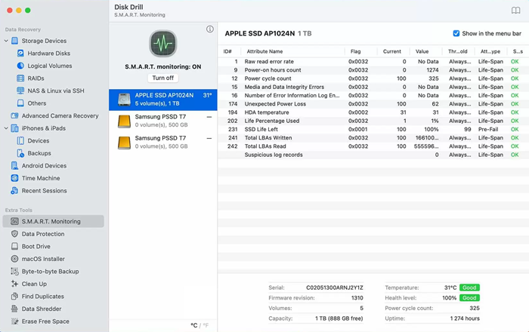Open Time Machine section
The image size is (529, 332).
41,178
